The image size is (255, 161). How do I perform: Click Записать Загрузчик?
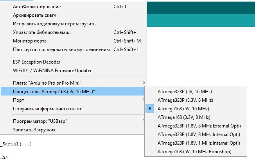(73, 130)
